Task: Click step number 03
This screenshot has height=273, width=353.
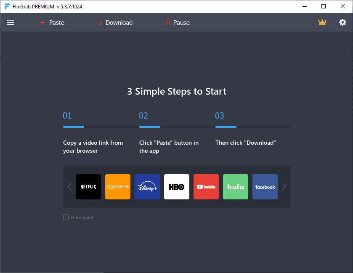Action: pos(220,116)
